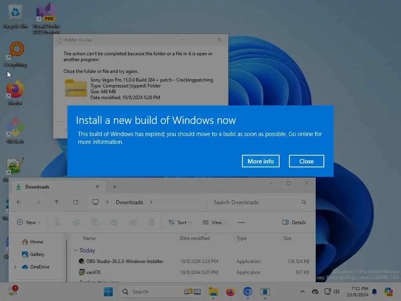Open the See more ellipsis menu
The image size is (401, 301).
tap(241, 223)
